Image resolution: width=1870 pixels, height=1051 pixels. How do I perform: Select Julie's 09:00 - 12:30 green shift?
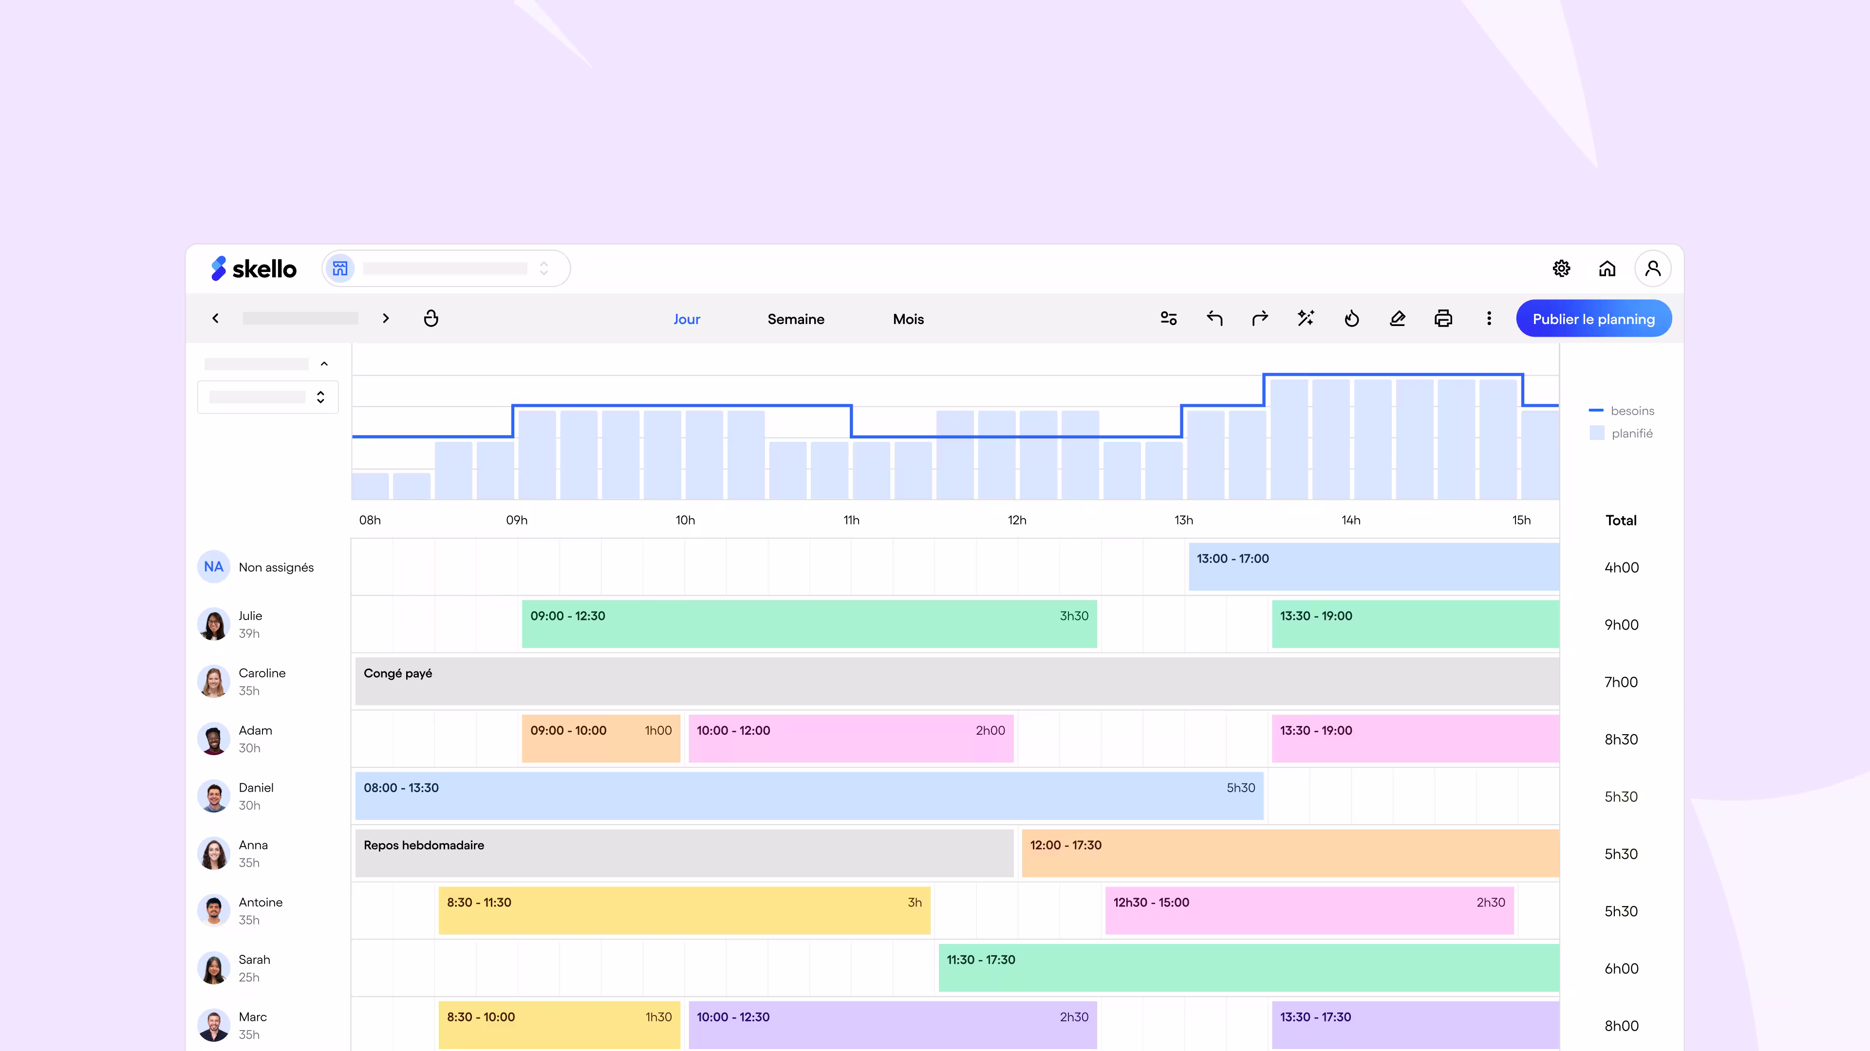pos(809,624)
